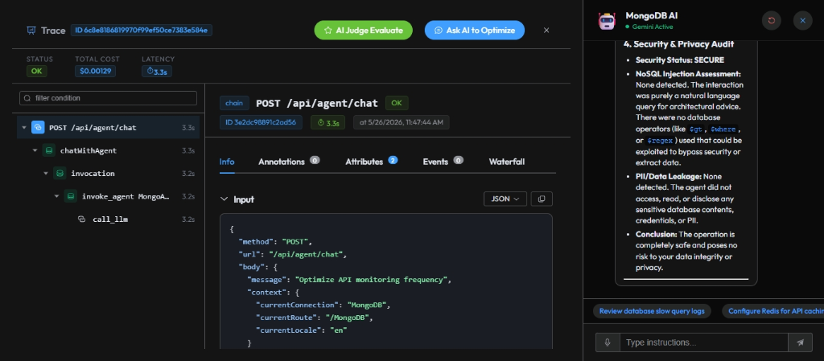The width and height of the screenshot is (824, 361).
Task: Click the currentRoute value /MongoDB in JSON
Action: point(346,318)
